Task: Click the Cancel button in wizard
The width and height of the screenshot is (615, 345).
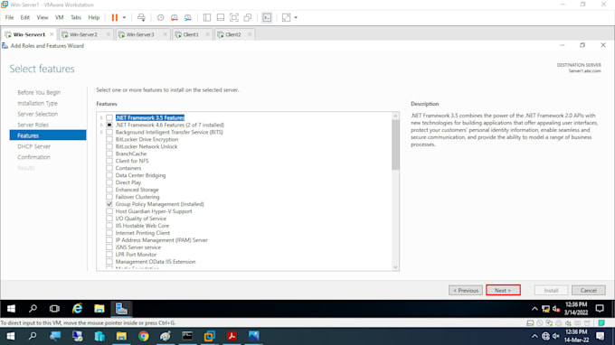Action: pyautogui.click(x=589, y=290)
